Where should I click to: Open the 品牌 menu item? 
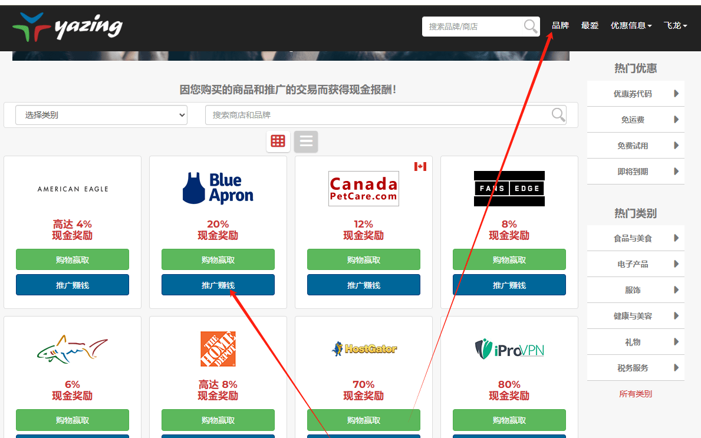tap(560, 25)
